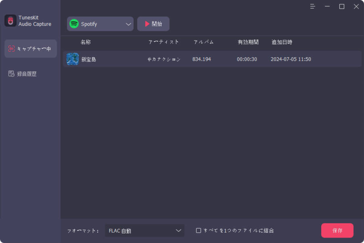Image resolution: width=364 pixels, height=243 pixels.
Task: Enable すべてを1つのファイルに結合 checkbox
Action: coord(198,230)
